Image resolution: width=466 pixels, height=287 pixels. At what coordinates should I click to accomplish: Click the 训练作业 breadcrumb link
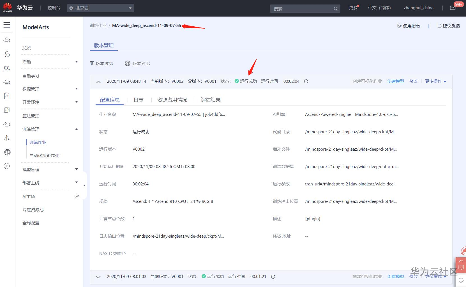(98, 26)
